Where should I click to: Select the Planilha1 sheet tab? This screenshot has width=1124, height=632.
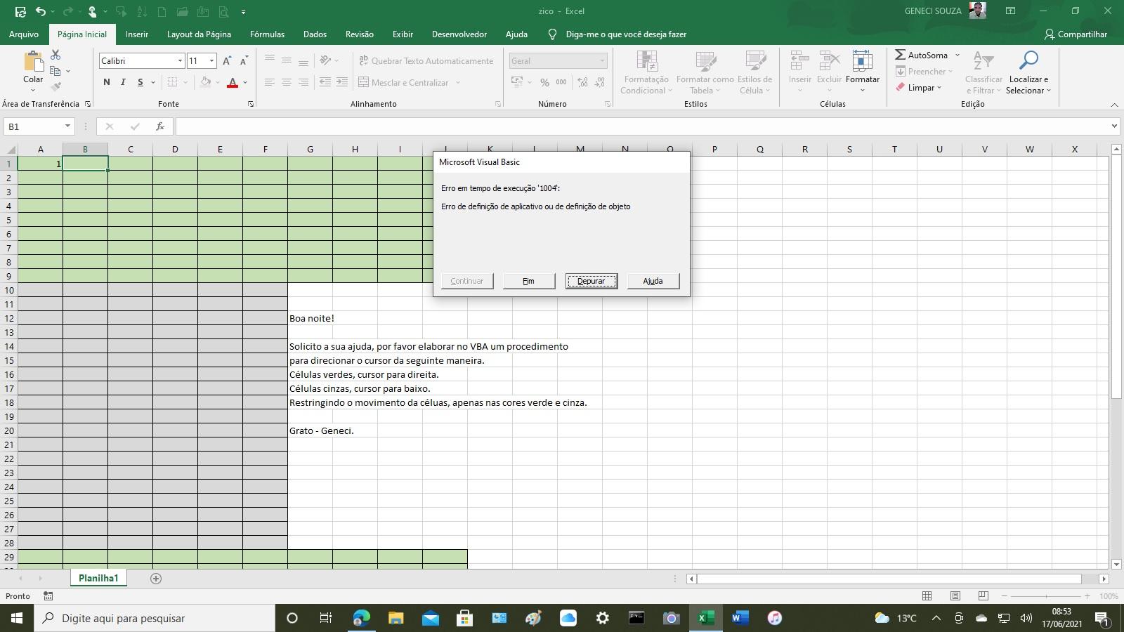[98, 578]
